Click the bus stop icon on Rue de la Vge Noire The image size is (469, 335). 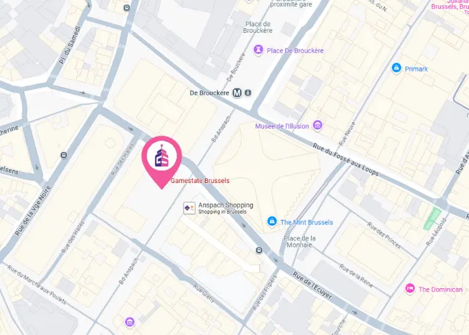64,155
